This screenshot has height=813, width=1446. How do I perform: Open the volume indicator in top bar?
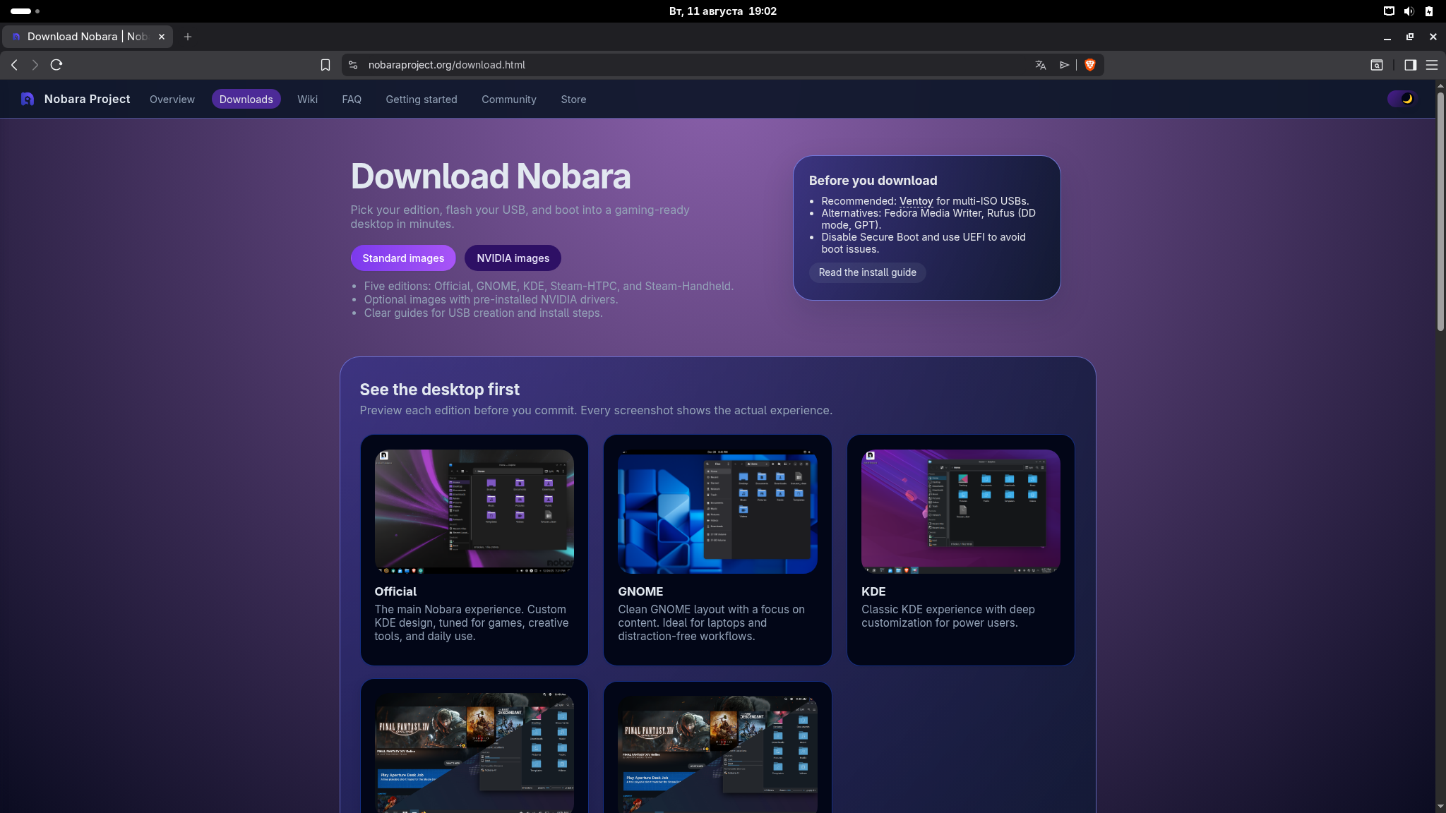coord(1409,11)
